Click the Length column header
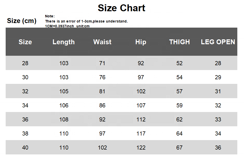244x158 pixels. (x=64, y=42)
